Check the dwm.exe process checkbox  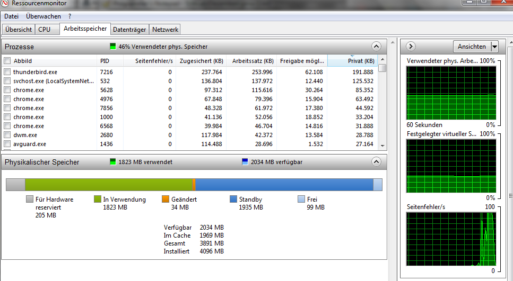(x=7, y=135)
